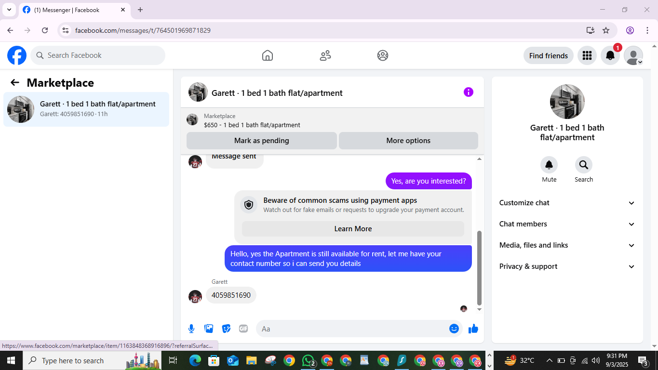Focus the Search Facebook field
Image resolution: width=658 pixels, height=370 pixels.
click(x=98, y=55)
